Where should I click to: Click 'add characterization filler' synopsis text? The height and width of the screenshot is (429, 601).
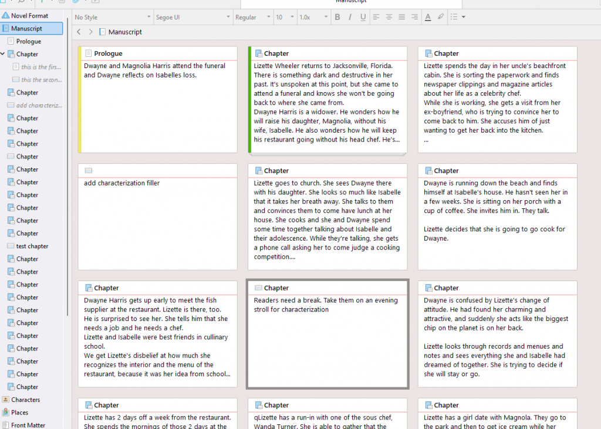[121, 183]
